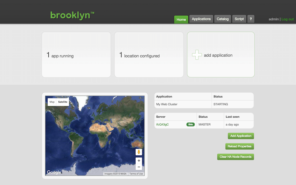Open the Applications tab
The height and width of the screenshot is (185, 296).
[201, 19]
